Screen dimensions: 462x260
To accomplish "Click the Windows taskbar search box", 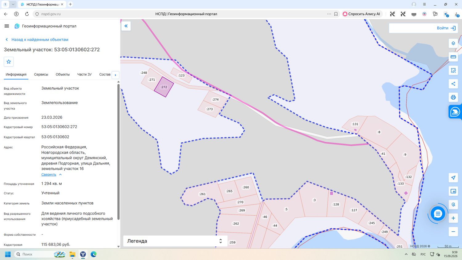I will (x=40, y=254).
